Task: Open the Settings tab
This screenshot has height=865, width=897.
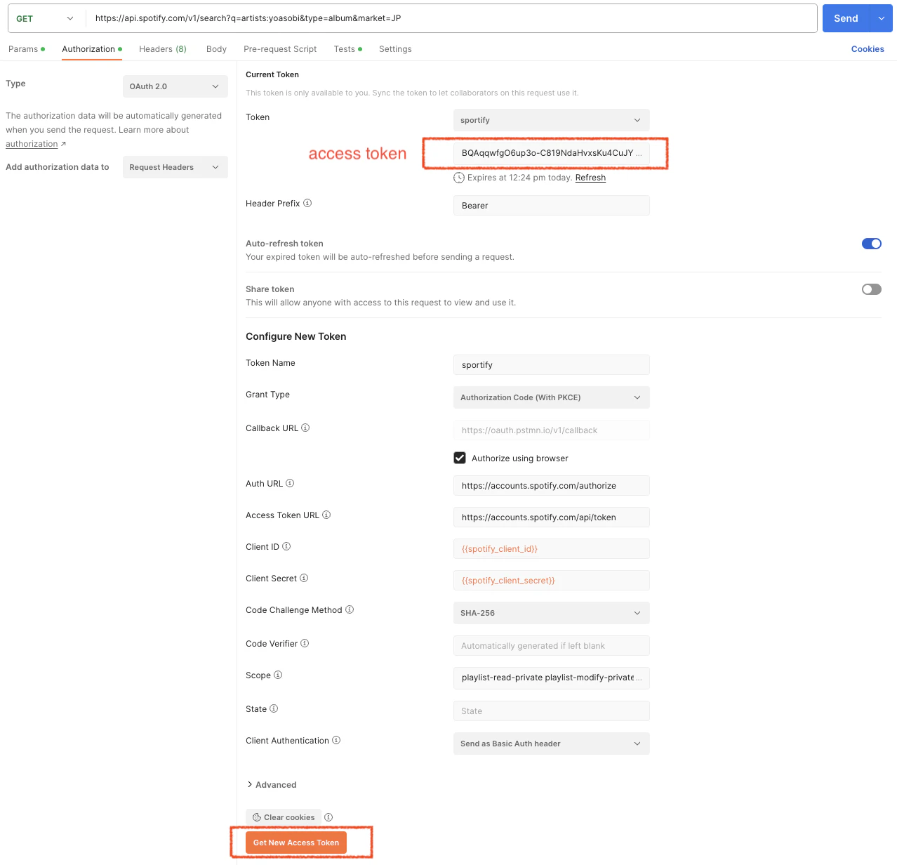Action: (395, 49)
